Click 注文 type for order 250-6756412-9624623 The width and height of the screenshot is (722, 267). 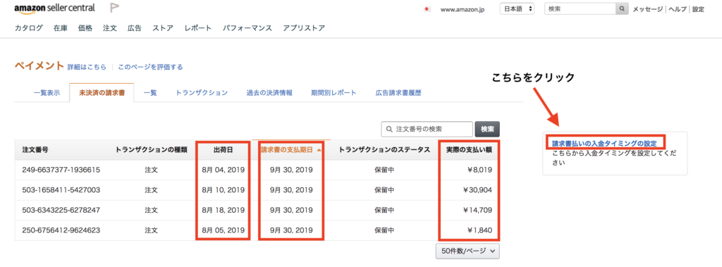tap(152, 230)
